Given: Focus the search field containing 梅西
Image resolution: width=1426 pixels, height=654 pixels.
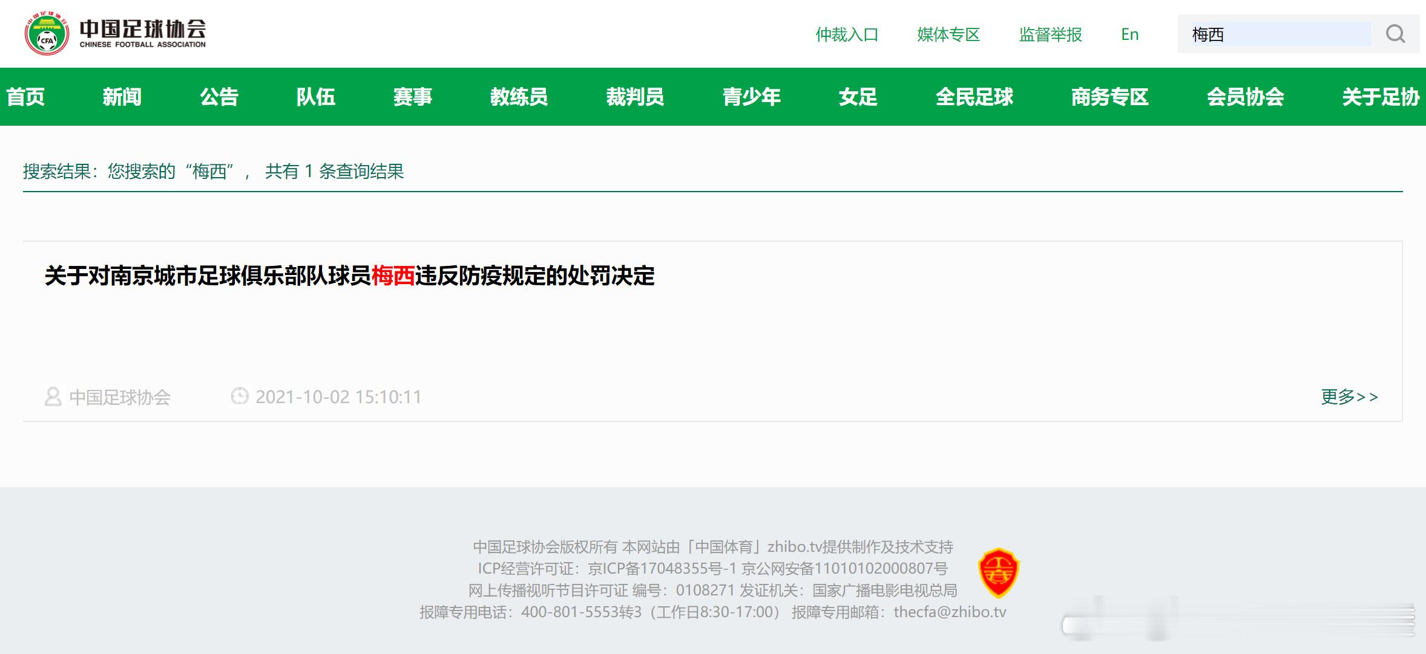Looking at the screenshot, I should 1281,34.
